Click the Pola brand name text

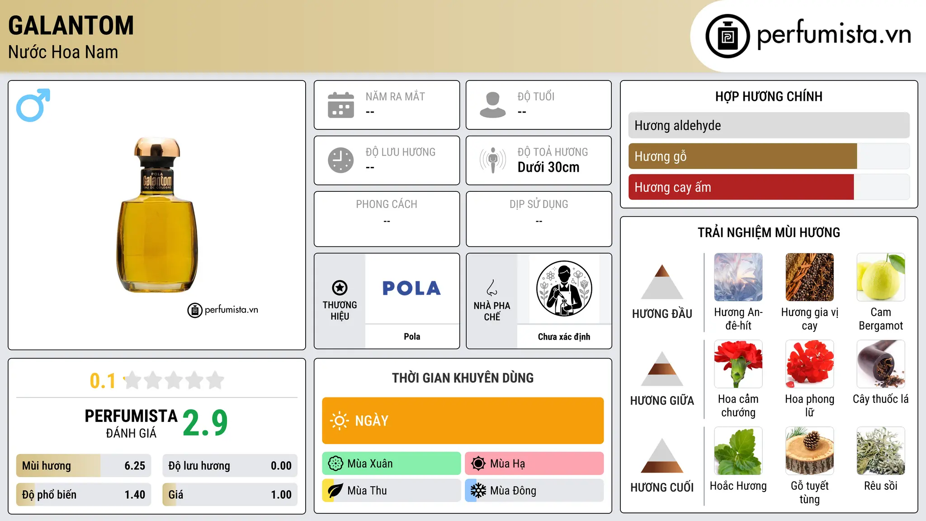point(412,336)
